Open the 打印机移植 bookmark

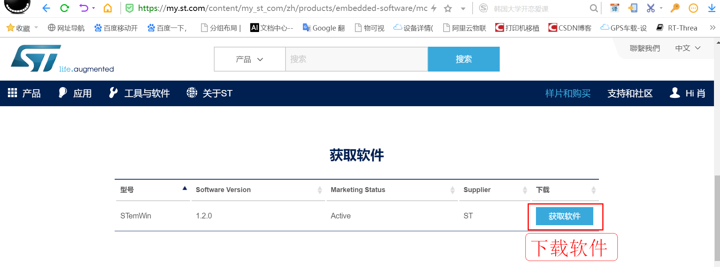517,28
